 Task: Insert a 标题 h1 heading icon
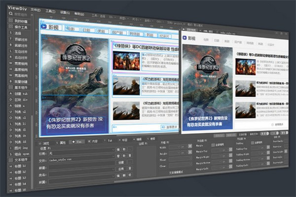(10, 166)
